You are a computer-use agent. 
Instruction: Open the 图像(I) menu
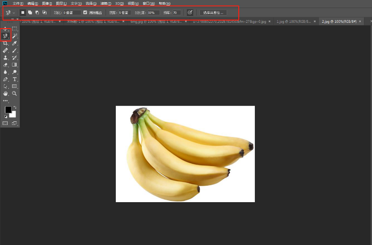(47, 4)
